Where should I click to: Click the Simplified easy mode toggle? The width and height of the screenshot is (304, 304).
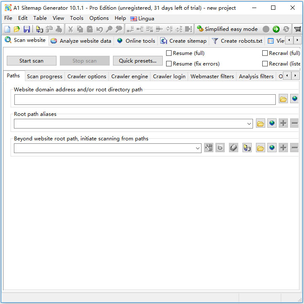(227, 29)
